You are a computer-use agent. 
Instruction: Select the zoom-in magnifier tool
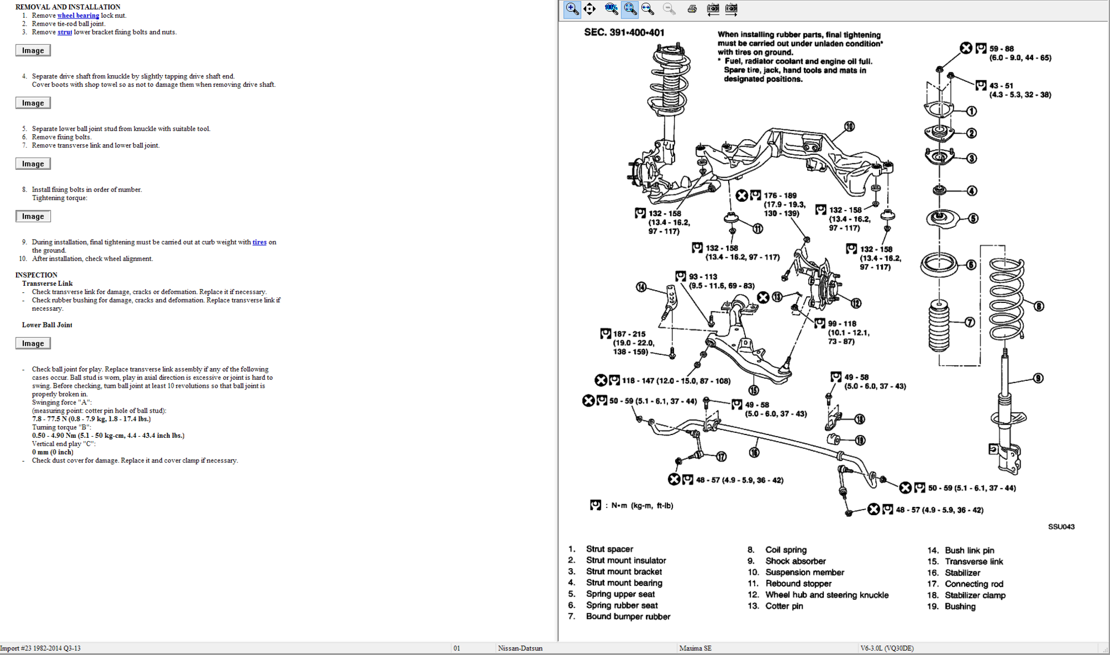(572, 9)
